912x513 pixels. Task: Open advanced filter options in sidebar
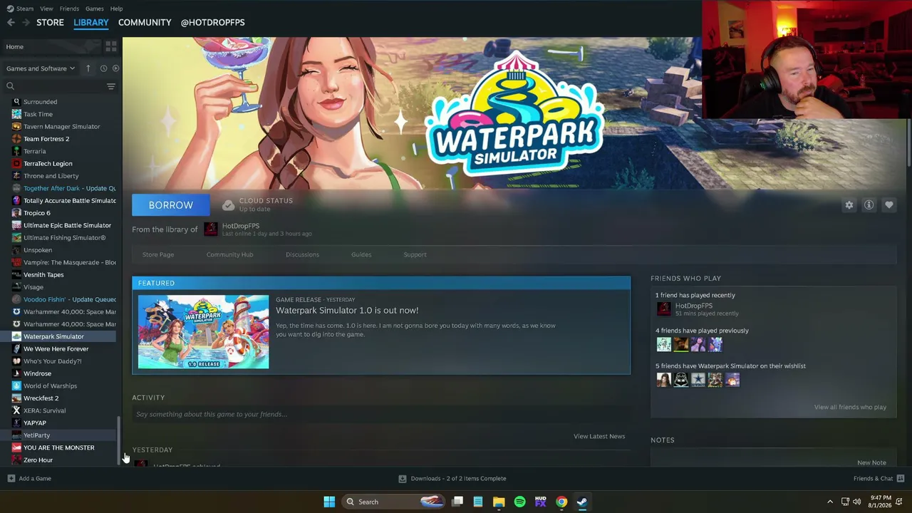[x=111, y=86]
